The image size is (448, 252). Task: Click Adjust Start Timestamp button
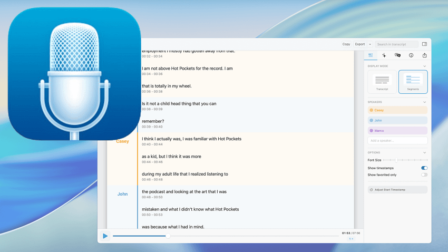pyautogui.click(x=397, y=190)
